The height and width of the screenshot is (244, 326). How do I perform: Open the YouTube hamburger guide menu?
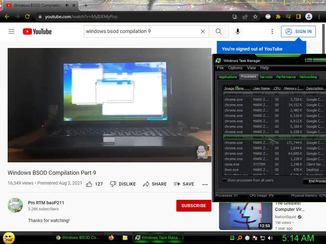pos(11,31)
